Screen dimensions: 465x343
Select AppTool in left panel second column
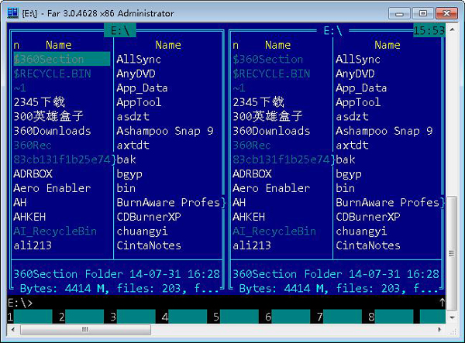pyautogui.click(x=139, y=102)
